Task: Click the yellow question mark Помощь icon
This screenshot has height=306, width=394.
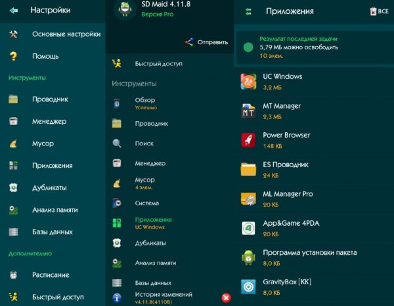Action: 13,56
